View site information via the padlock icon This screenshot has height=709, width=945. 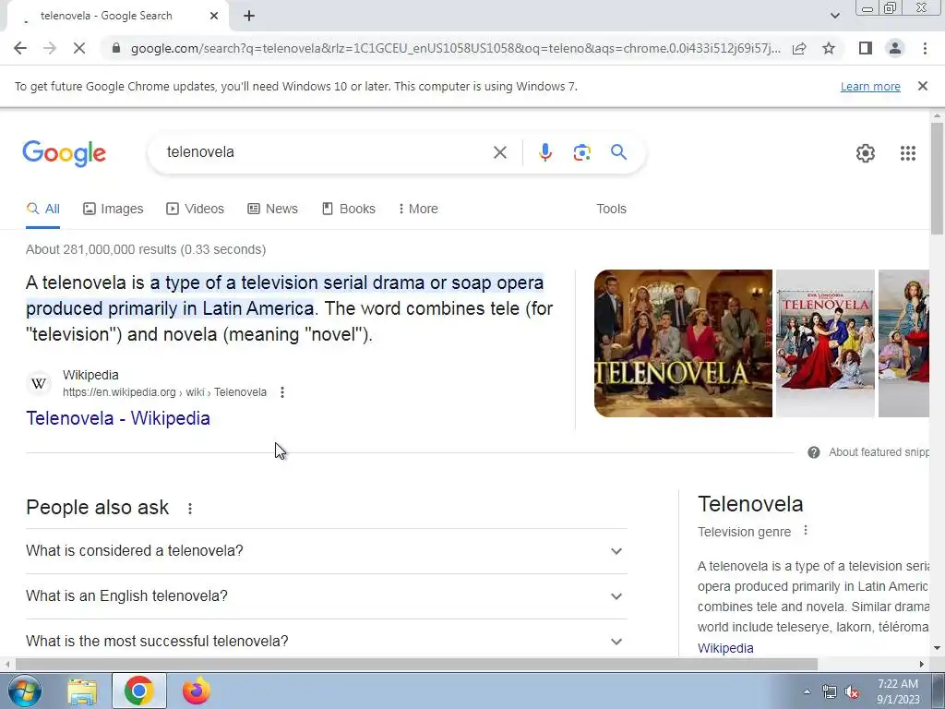point(116,48)
